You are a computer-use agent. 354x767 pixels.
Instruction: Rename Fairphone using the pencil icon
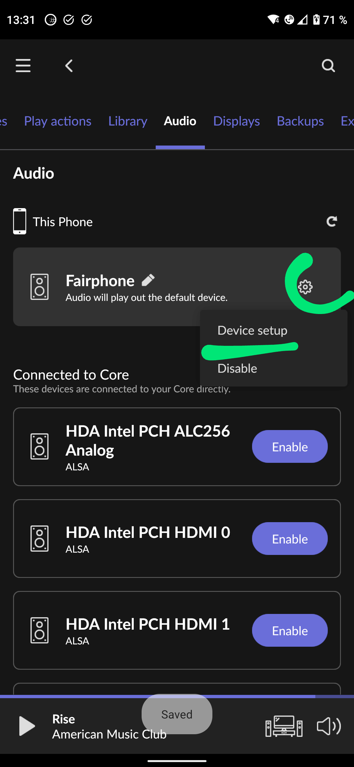pos(148,280)
